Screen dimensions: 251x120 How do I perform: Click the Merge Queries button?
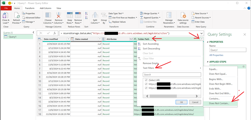click(x=149, y=13)
